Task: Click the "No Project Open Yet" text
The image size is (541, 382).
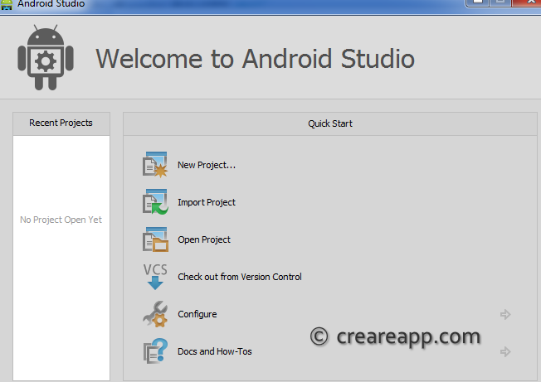Action: click(61, 220)
